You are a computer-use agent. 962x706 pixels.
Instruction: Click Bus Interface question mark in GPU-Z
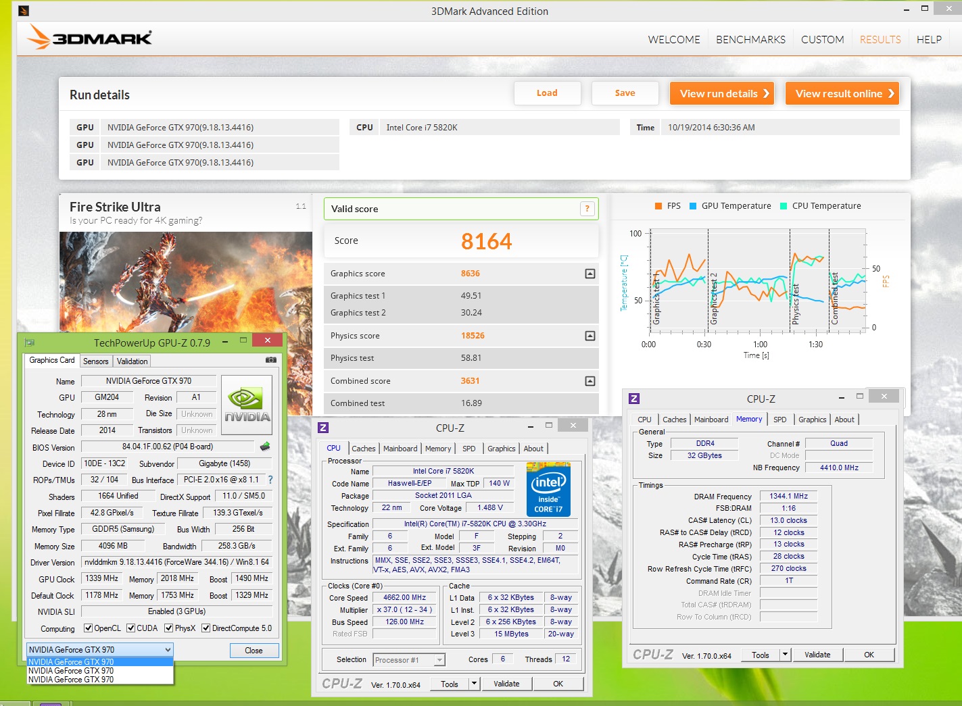coord(270,480)
